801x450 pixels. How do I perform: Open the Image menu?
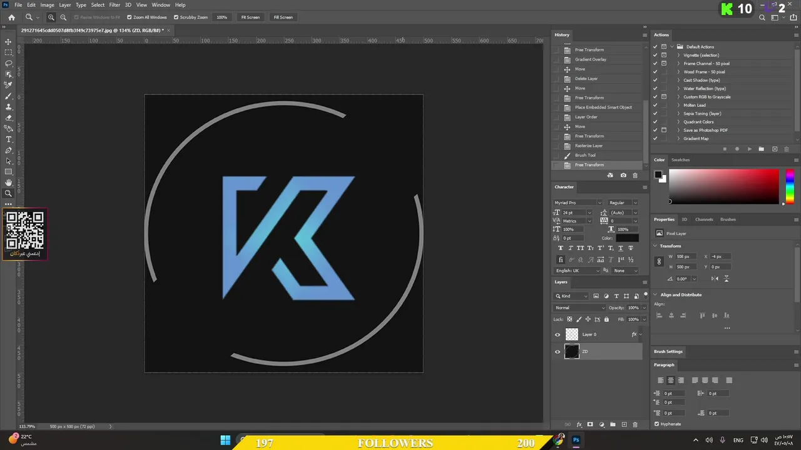coord(48,5)
